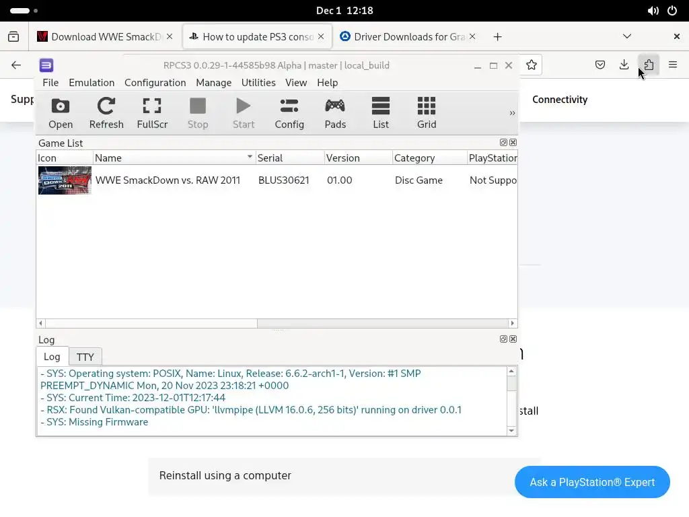Go back with browser back arrow
689x517 pixels.
tap(16, 65)
